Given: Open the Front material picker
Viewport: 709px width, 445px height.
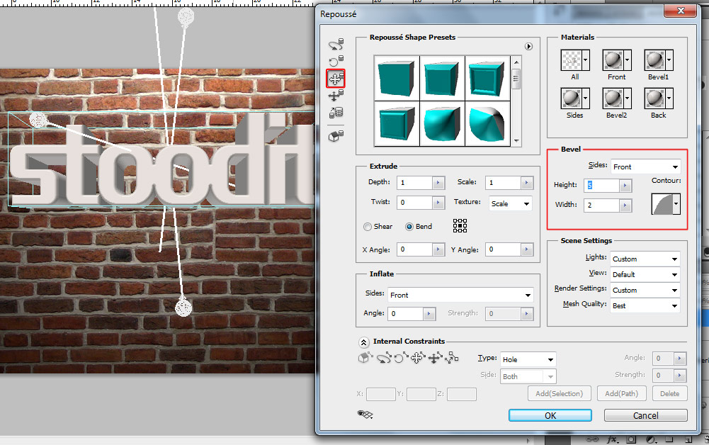Looking at the screenshot, I should 617,60.
